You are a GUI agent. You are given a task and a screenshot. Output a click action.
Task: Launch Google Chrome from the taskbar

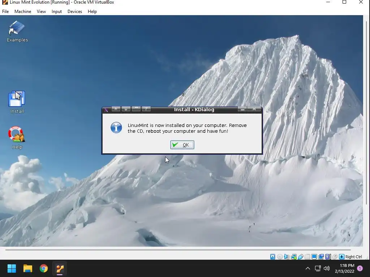coord(44,268)
